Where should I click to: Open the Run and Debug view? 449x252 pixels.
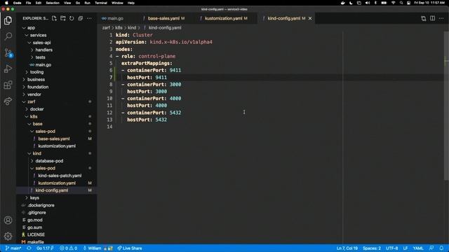coord(8,69)
